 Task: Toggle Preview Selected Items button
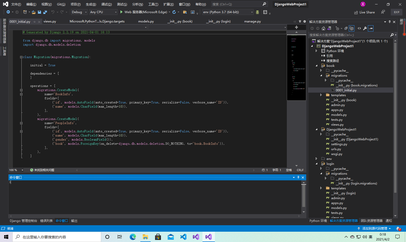click(371, 28)
